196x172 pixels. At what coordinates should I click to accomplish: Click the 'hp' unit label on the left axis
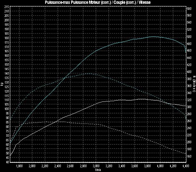[2, 84]
